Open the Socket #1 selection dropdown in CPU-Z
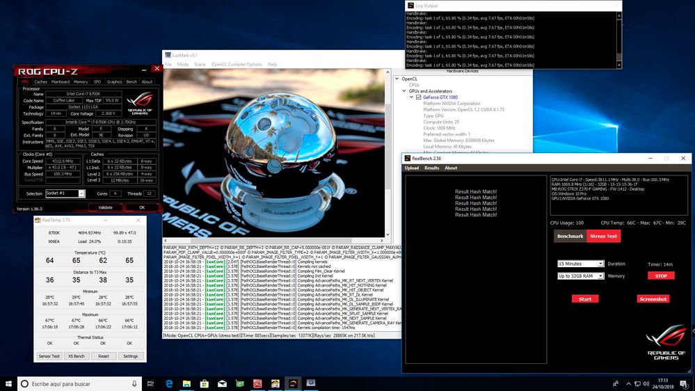This screenshot has height=391, width=695. (x=81, y=193)
